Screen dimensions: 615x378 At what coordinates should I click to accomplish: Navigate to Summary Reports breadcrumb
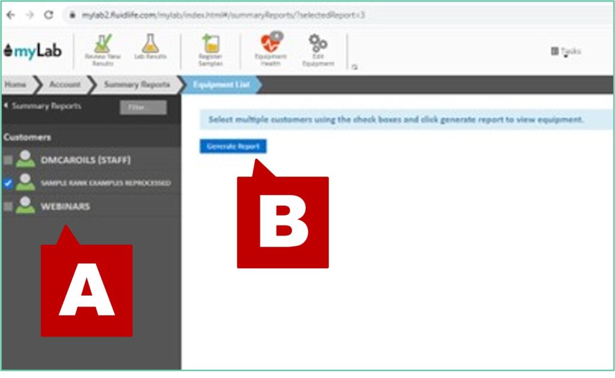pyautogui.click(x=136, y=85)
